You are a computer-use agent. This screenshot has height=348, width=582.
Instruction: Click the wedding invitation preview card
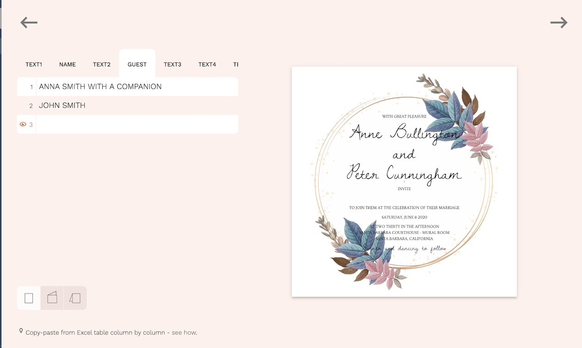point(404,181)
